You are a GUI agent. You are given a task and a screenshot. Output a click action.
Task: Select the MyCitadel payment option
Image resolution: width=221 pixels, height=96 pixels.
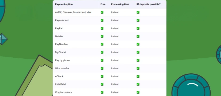61,52
